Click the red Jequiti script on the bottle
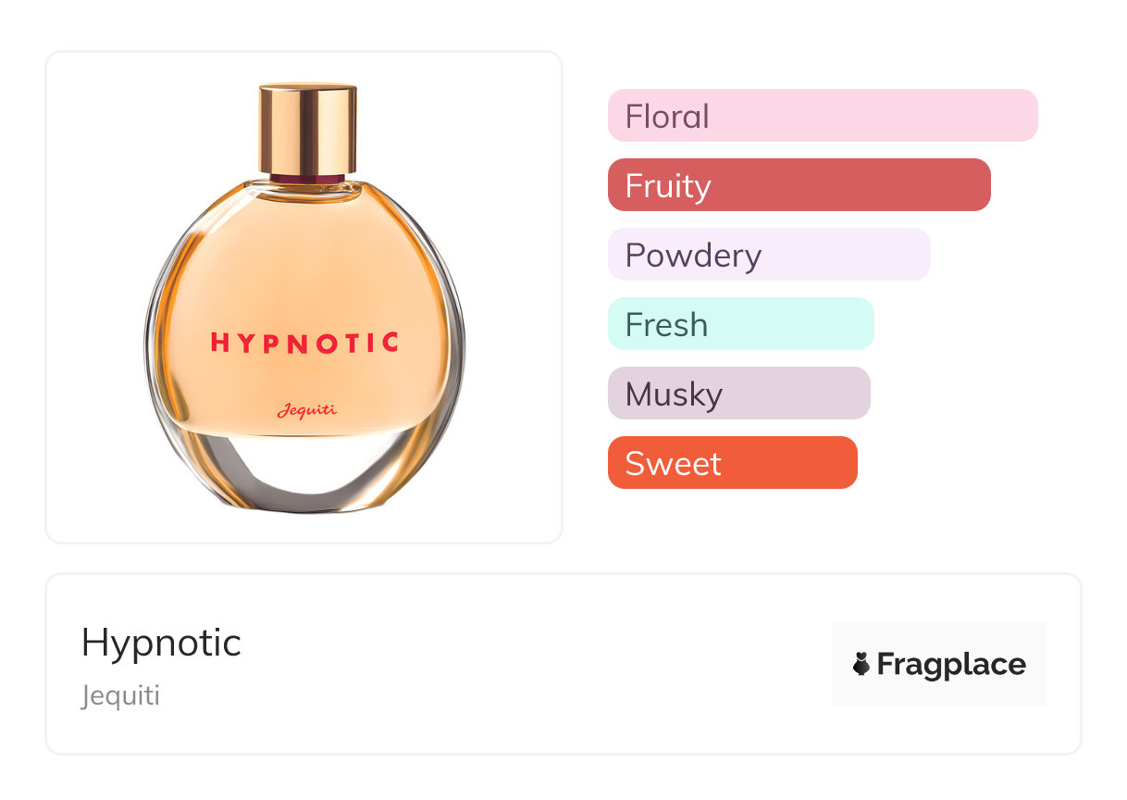 click(306, 410)
